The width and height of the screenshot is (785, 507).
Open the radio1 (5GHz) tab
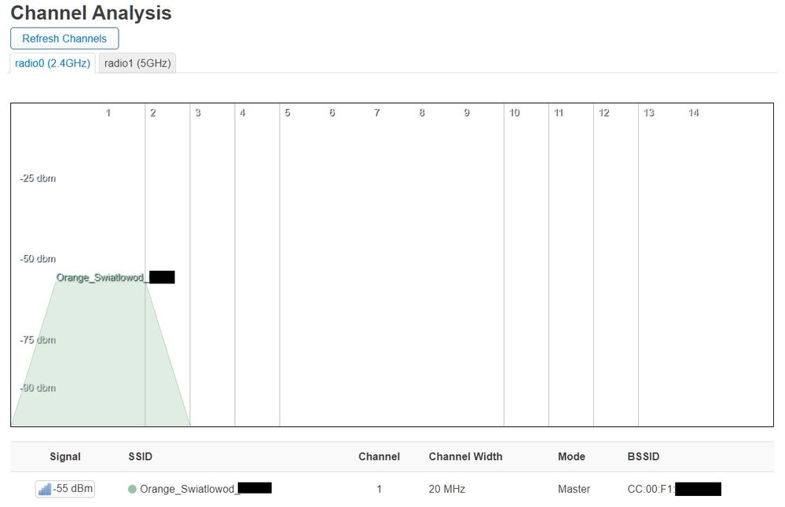pos(138,63)
